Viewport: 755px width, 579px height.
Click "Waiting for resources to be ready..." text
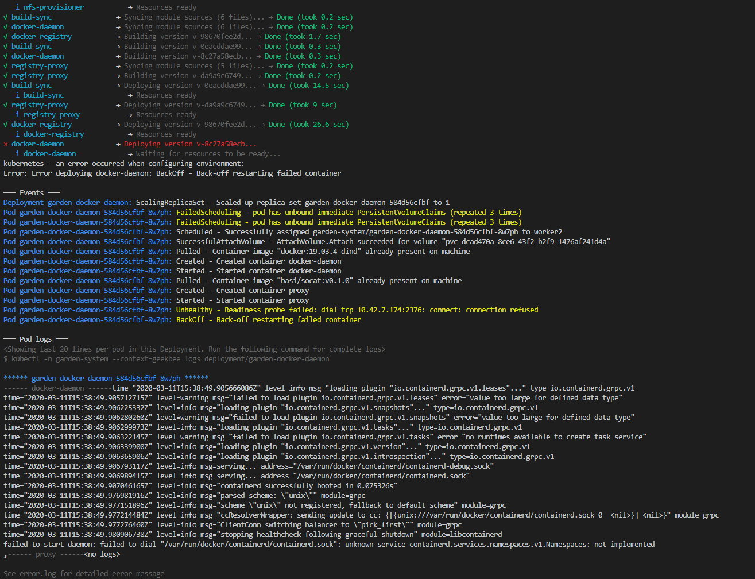click(208, 154)
